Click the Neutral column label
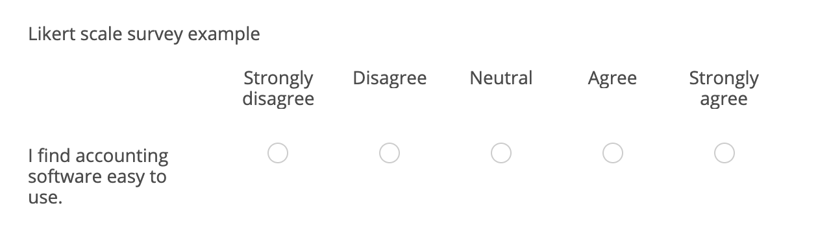 click(x=501, y=78)
